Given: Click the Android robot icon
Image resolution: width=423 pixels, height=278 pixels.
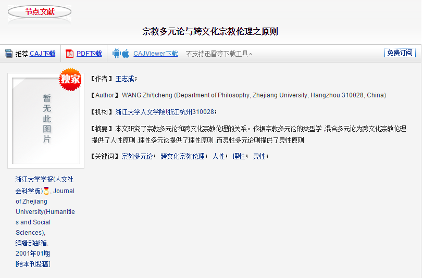Looking at the screenshot, I should pos(117,54).
